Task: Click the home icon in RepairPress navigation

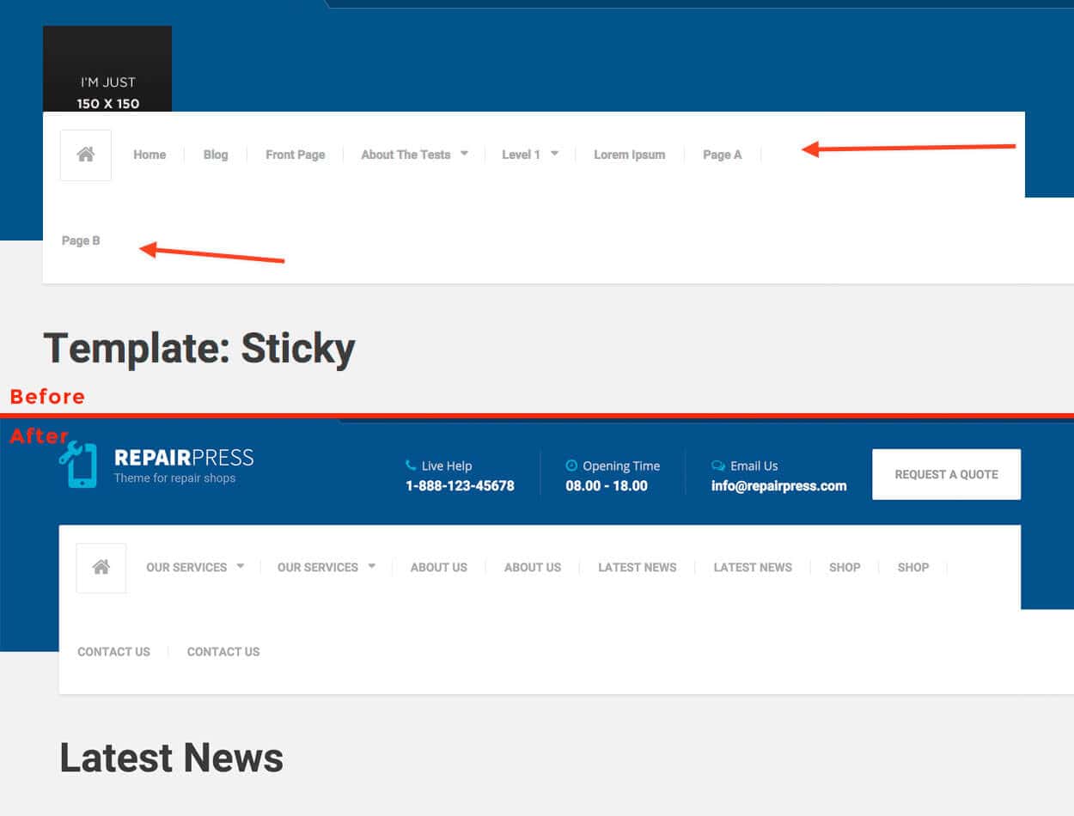Action: [x=101, y=568]
